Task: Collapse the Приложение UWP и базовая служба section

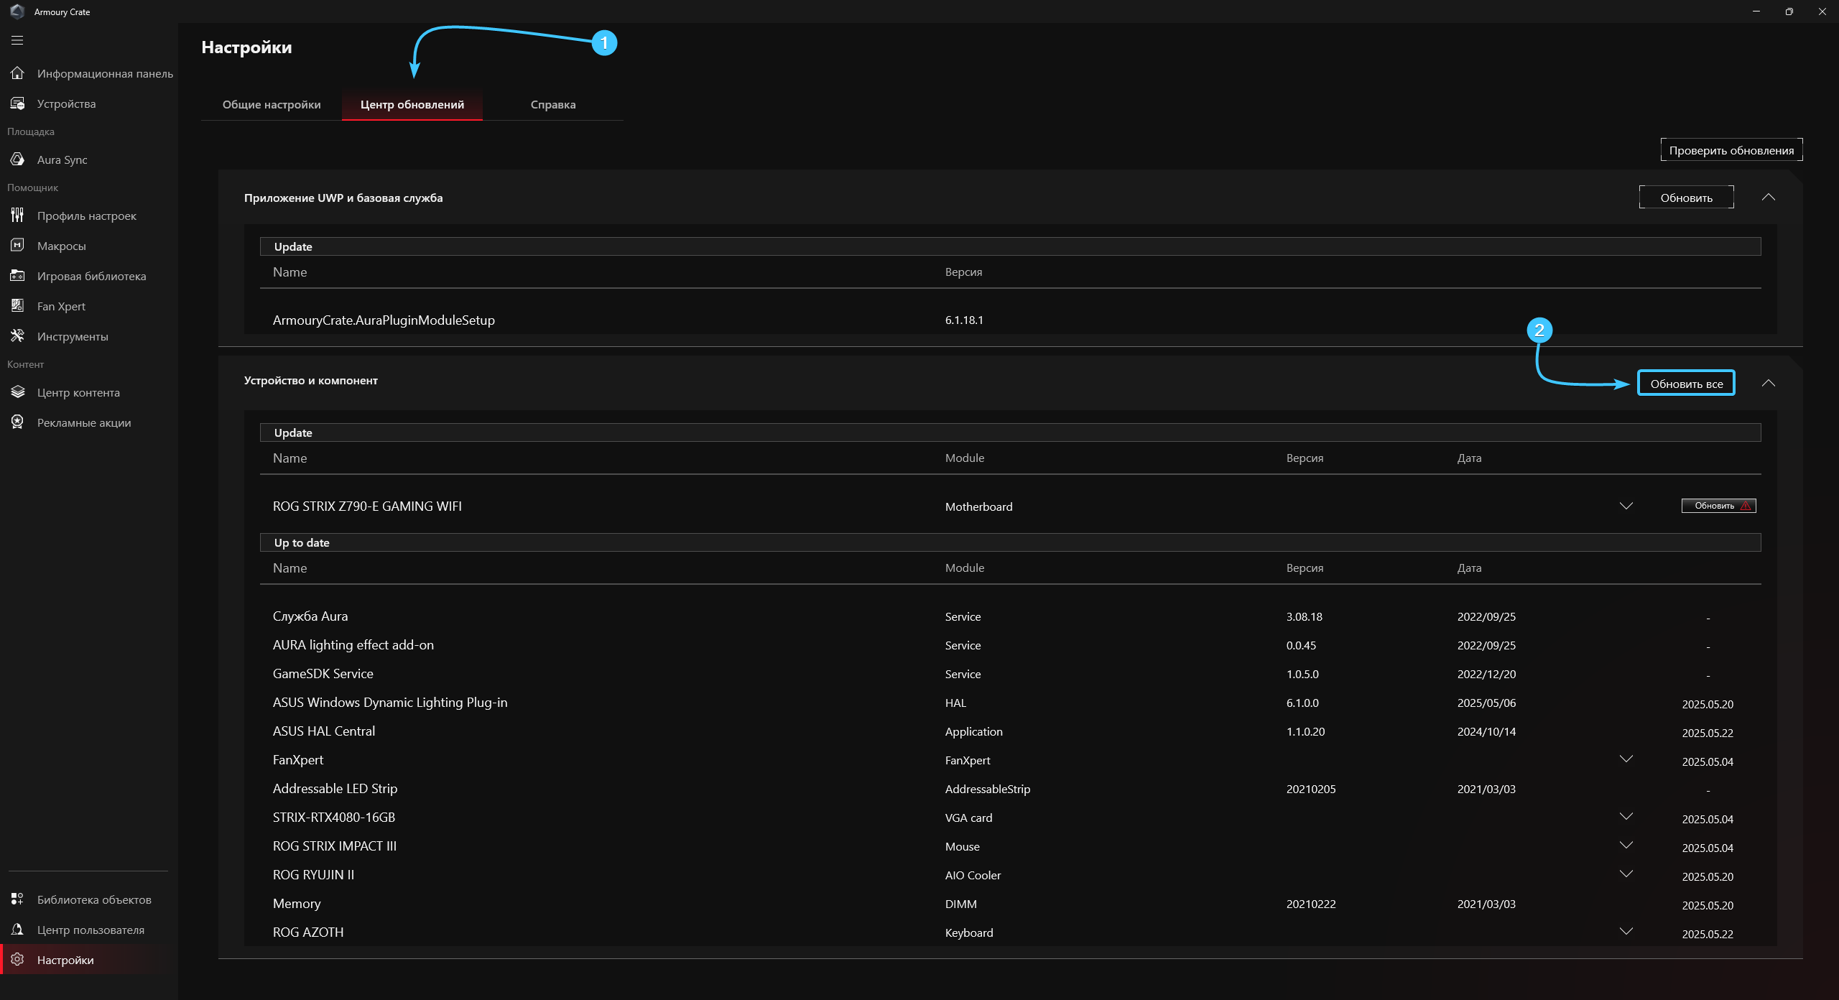Action: pos(1769,197)
